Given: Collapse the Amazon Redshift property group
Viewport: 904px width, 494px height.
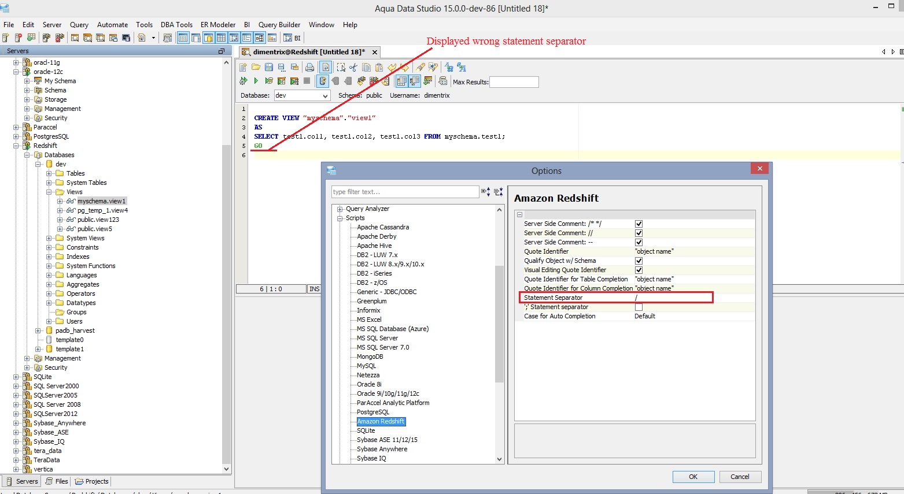Looking at the screenshot, I should point(519,214).
